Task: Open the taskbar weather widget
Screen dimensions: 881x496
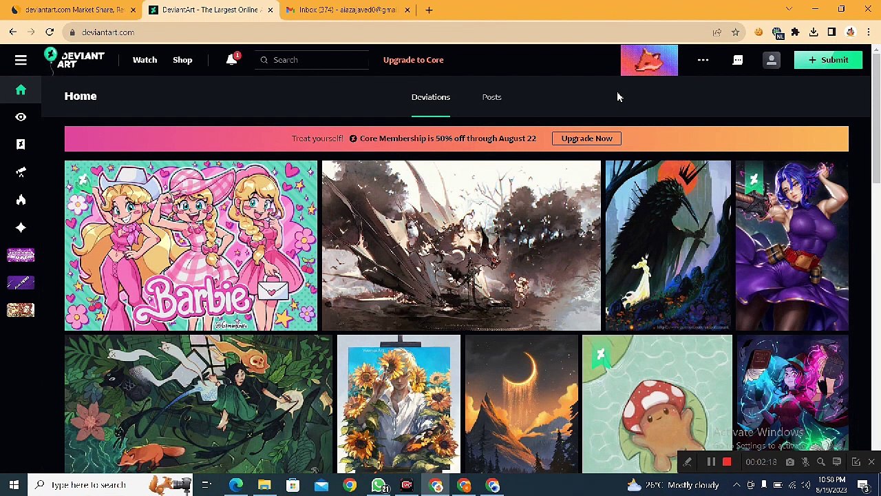Action: point(672,485)
